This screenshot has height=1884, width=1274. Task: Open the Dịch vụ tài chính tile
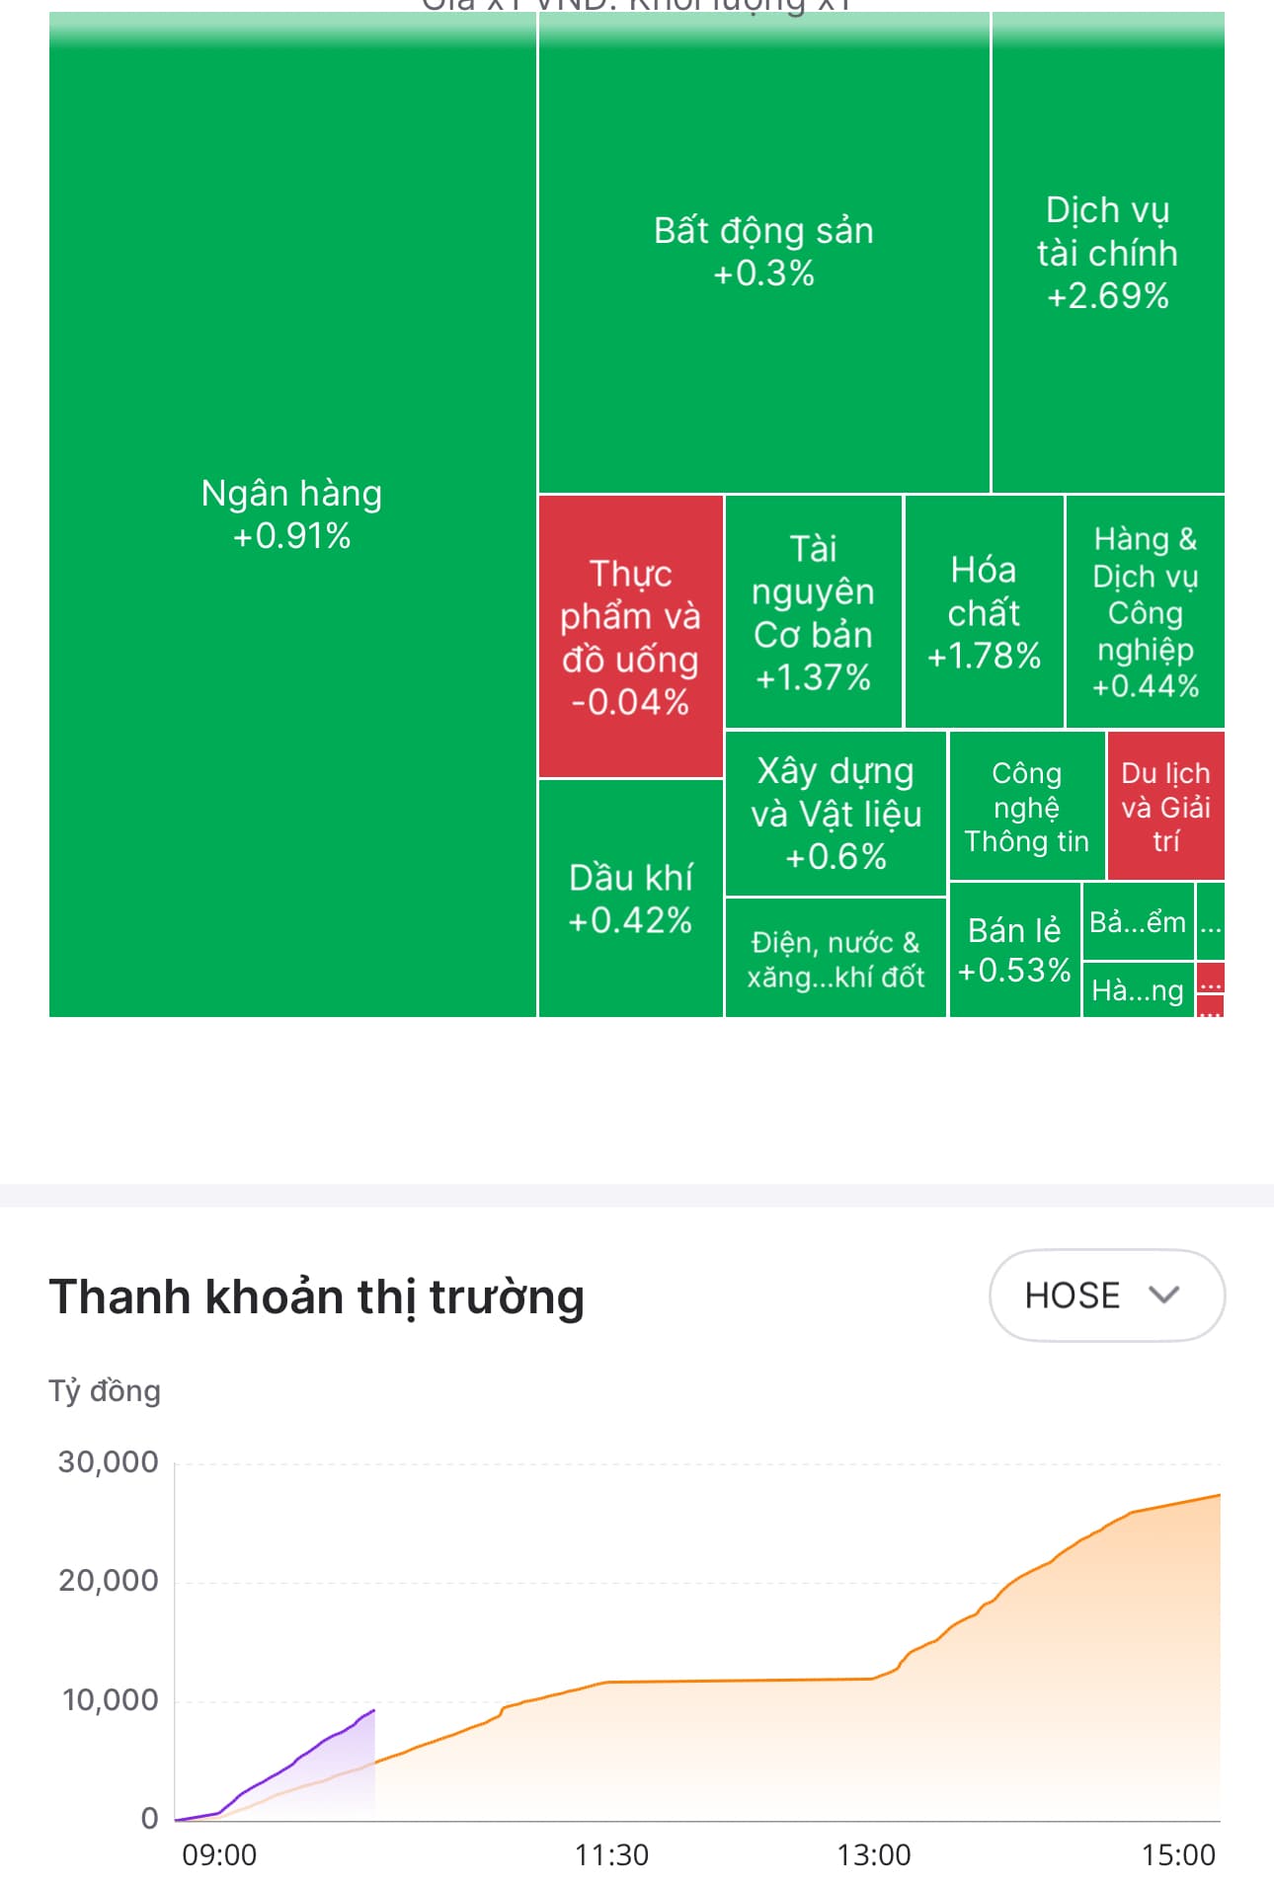[1107, 253]
